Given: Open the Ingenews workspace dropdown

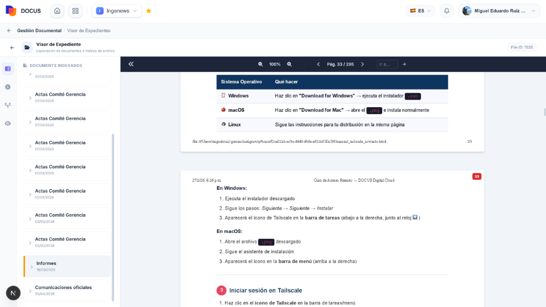Looking at the screenshot, I should pos(117,11).
